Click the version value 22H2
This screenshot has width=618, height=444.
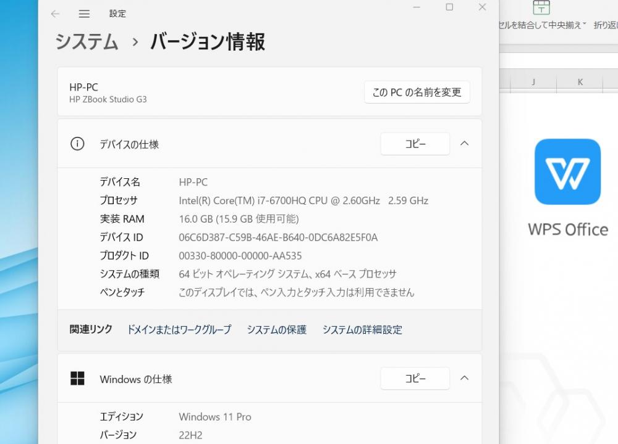(190, 435)
